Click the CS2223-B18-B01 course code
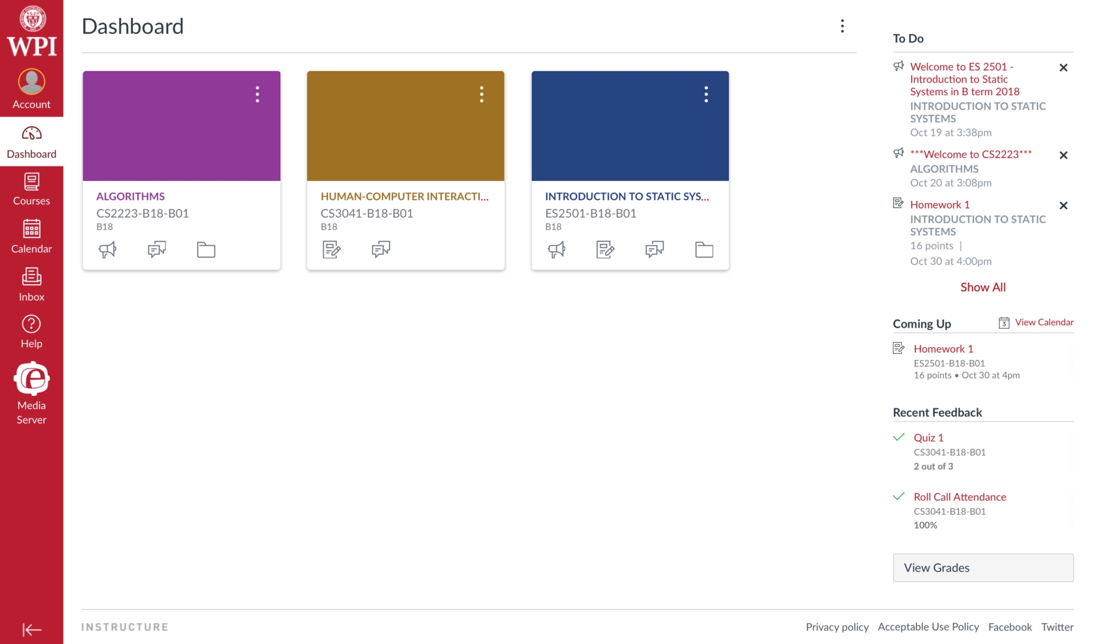Screen dimensions: 1100x644 142,213
